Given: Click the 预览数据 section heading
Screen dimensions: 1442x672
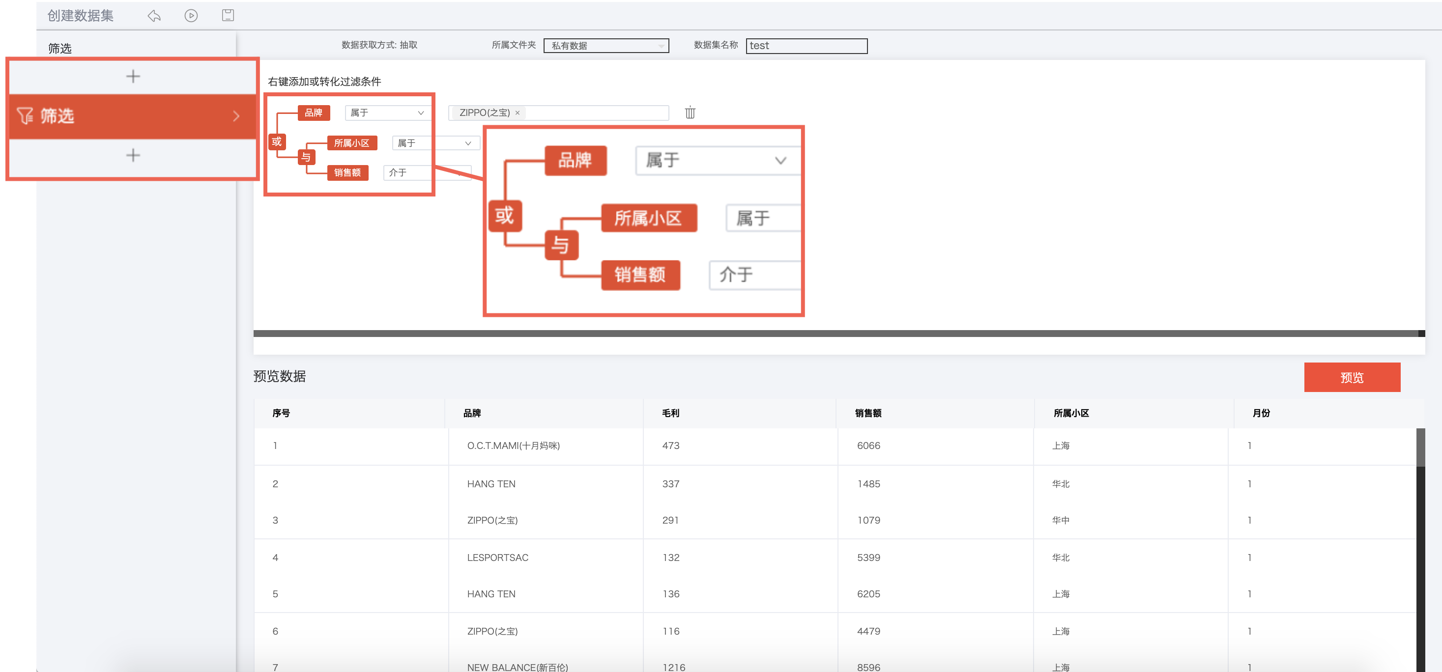Looking at the screenshot, I should (x=279, y=377).
